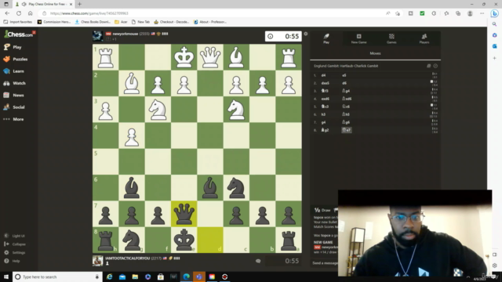Screen dimensions: 502x282
Task: Select move 1. d4 in move list
Action: 324,75
